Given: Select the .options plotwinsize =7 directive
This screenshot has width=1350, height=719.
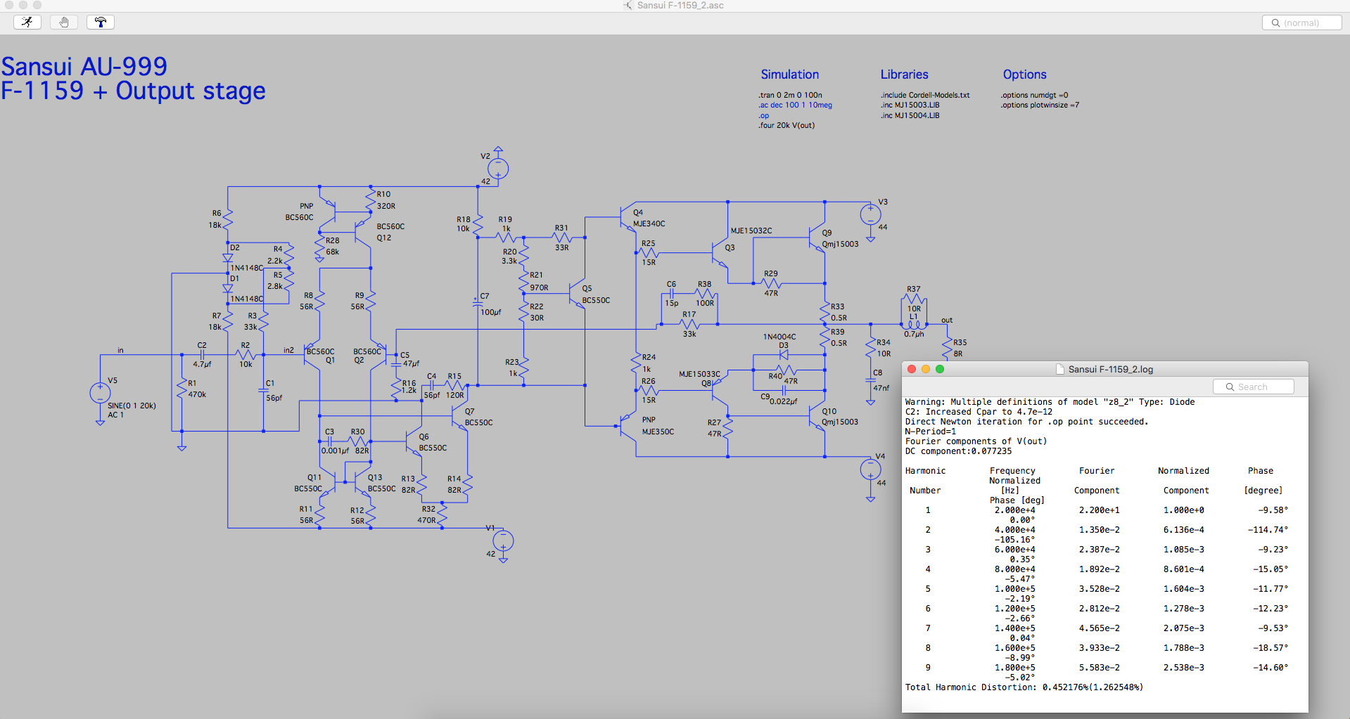Looking at the screenshot, I should pyautogui.click(x=1040, y=105).
